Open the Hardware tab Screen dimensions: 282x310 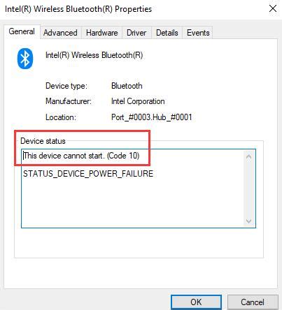(x=102, y=33)
